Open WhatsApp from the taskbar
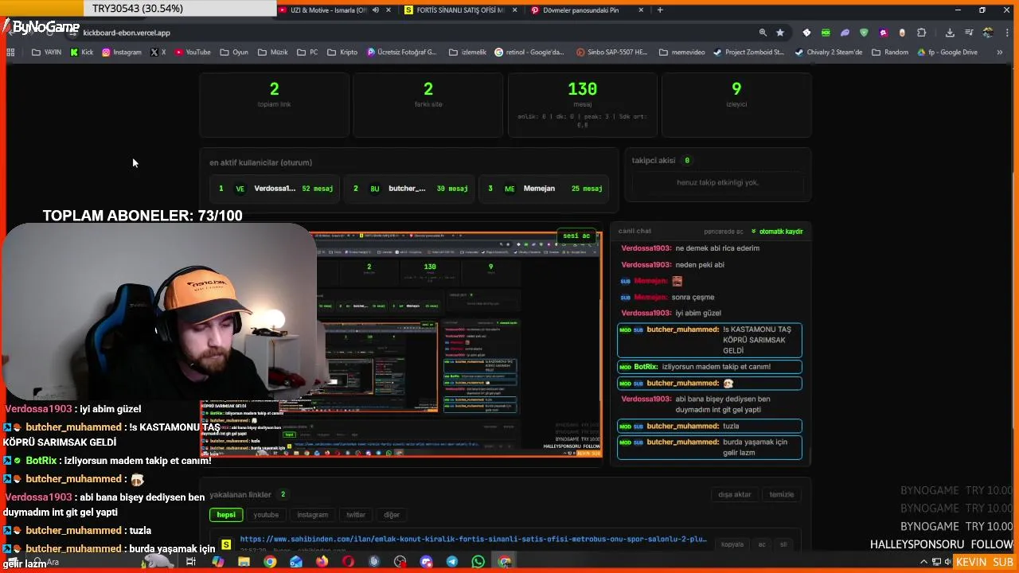This screenshot has width=1019, height=573. coord(478,562)
